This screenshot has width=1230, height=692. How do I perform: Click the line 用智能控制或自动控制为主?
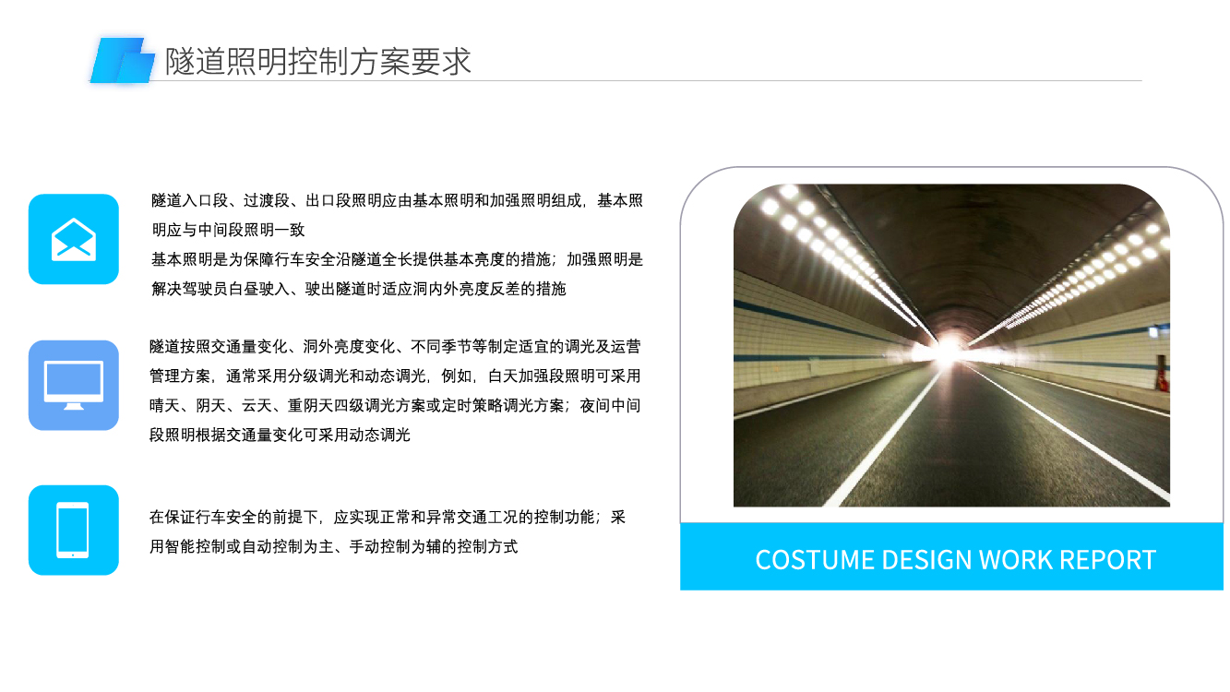point(334,546)
